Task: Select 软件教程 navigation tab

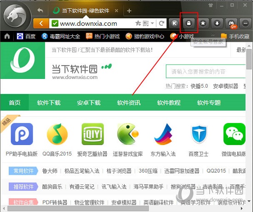Action: tap(169, 102)
